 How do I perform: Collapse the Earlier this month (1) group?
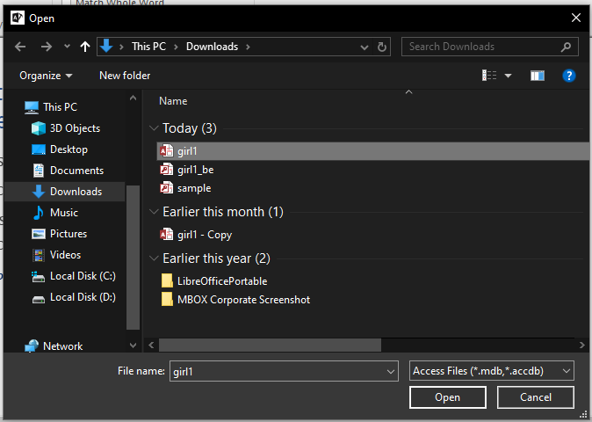pos(154,212)
